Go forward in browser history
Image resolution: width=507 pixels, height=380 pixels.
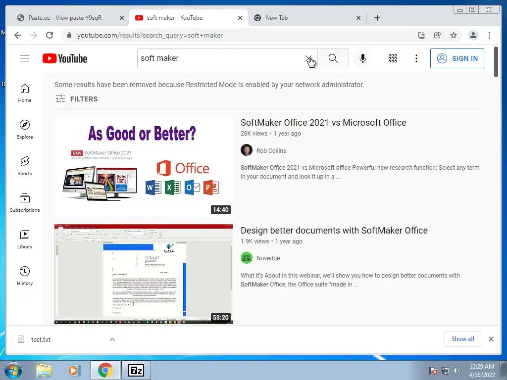coord(34,35)
